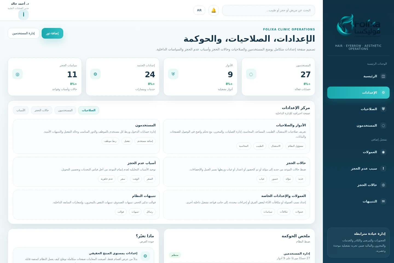The height and width of the screenshot is (263, 394).
Task: Click the ربط موظف chip
Action: 110,141
